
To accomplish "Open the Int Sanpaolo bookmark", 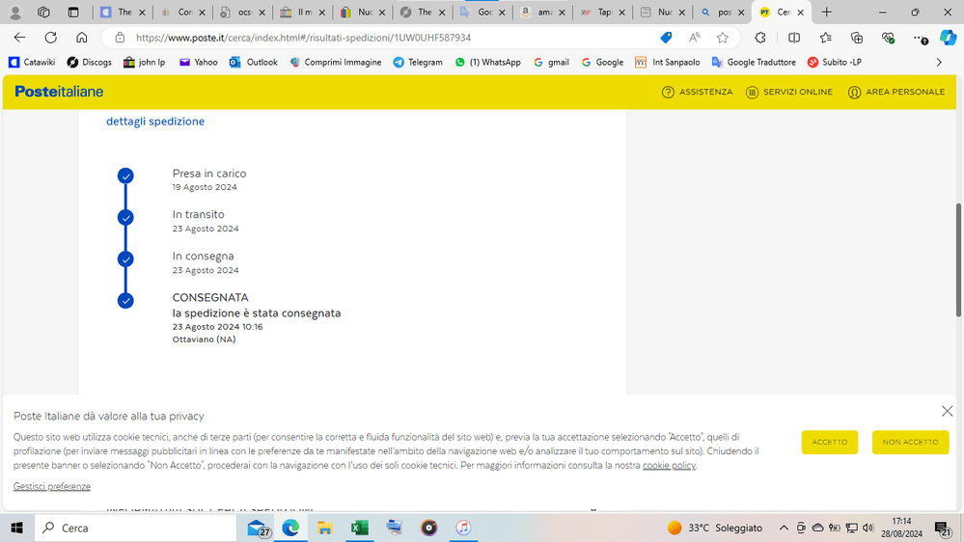I will 668,62.
